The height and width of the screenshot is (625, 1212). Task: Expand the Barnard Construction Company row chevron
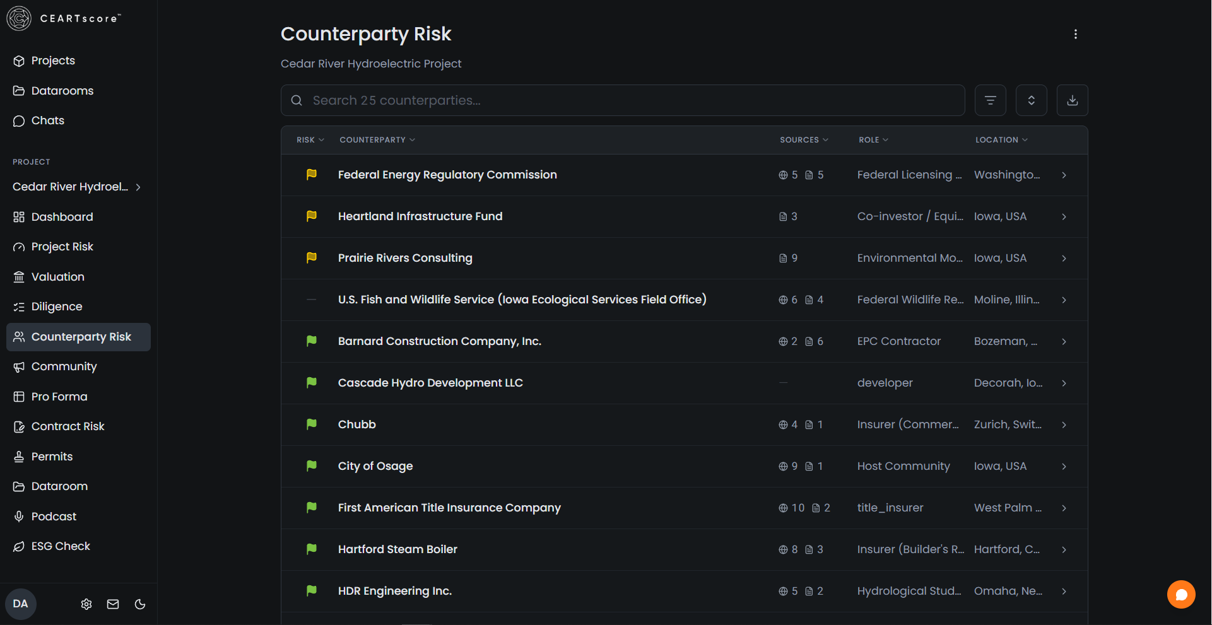pyautogui.click(x=1064, y=341)
